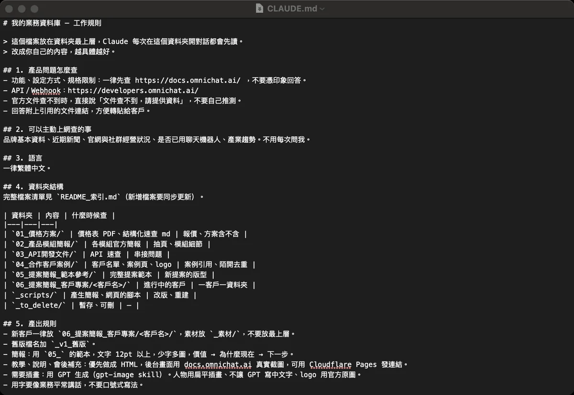The width and height of the screenshot is (574, 395).
Task: Click the line '舊版檔名加 `_v1_舊版`。'
Action: [x=50, y=344]
